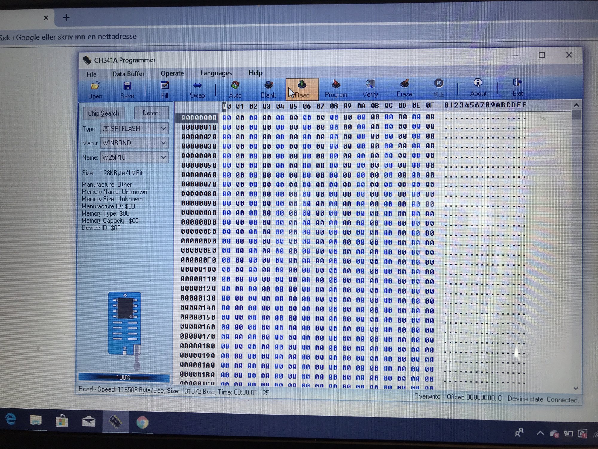Click the 0F column header
598x449 pixels.
tap(430, 105)
